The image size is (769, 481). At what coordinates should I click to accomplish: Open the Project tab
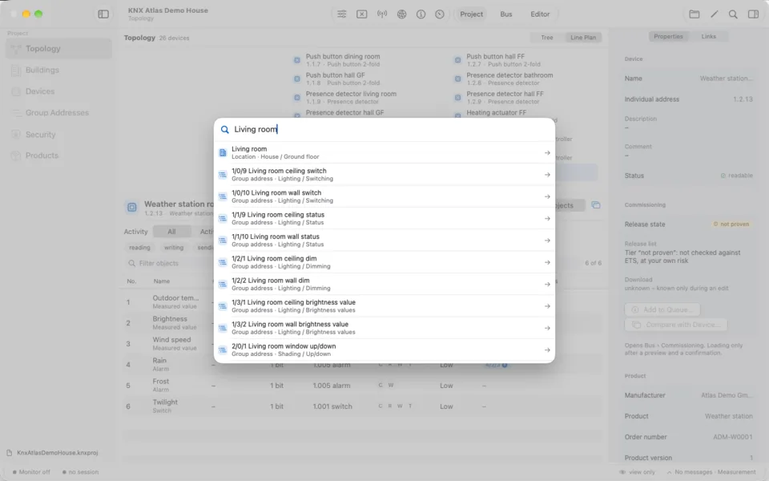(x=471, y=14)
